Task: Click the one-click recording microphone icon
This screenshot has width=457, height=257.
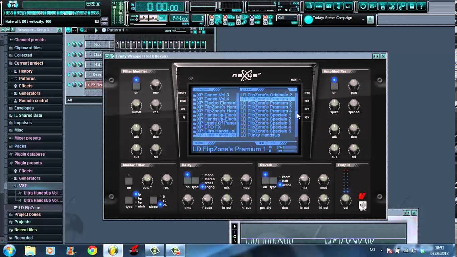Action: (402, 6)
